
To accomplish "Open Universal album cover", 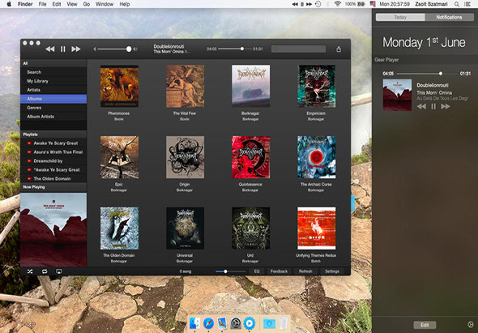I will (185, 228).
